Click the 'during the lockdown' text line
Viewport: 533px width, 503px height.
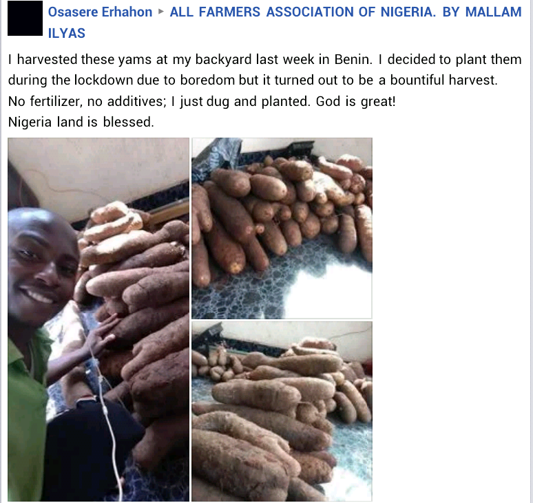[253, 80]
